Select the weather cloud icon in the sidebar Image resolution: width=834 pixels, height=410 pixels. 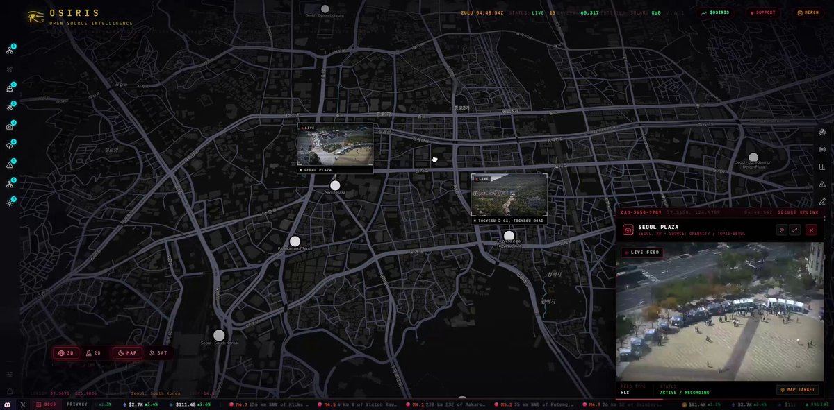(10, 146)
